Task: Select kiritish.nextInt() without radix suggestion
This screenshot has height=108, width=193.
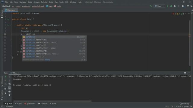Action: click(54, 45)
